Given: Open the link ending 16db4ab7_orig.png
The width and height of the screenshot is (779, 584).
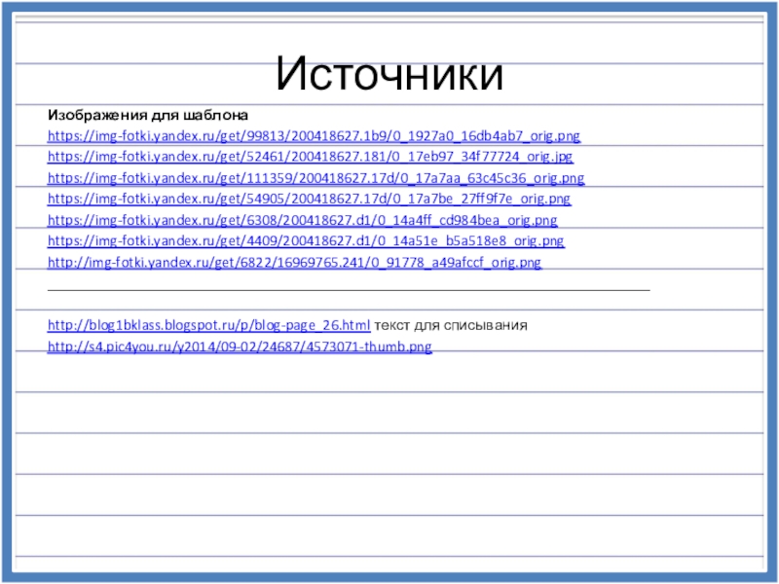Looking at the screenshot, I should pos(314,135).
